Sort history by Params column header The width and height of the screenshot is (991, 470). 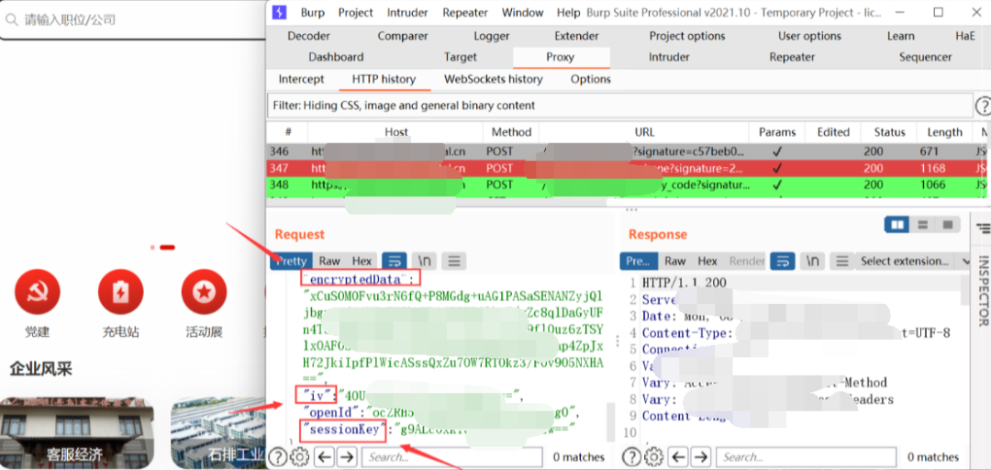(x=777, y=132)
